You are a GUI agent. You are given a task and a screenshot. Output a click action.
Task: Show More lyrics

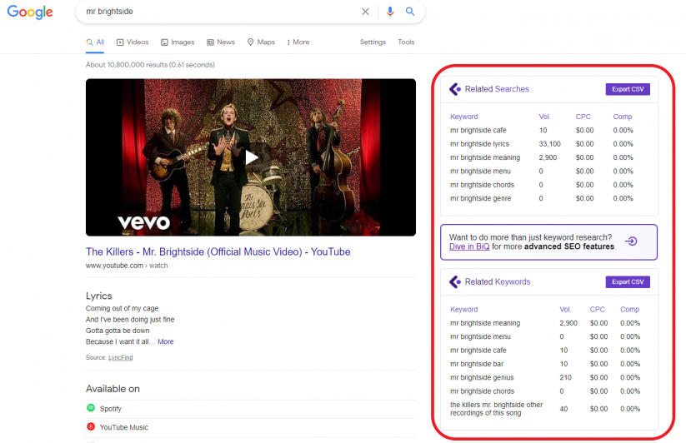click(165, 341)
